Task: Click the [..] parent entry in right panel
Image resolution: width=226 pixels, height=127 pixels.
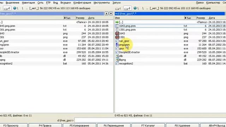Action: 121,22
